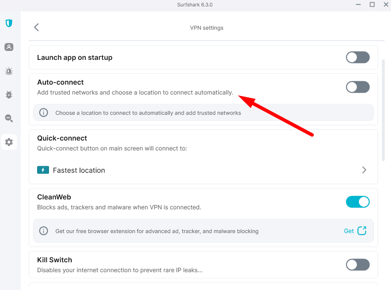Click 'Choose a location to connect' hint text
391x290 pixels.
[x=148, y=113]
